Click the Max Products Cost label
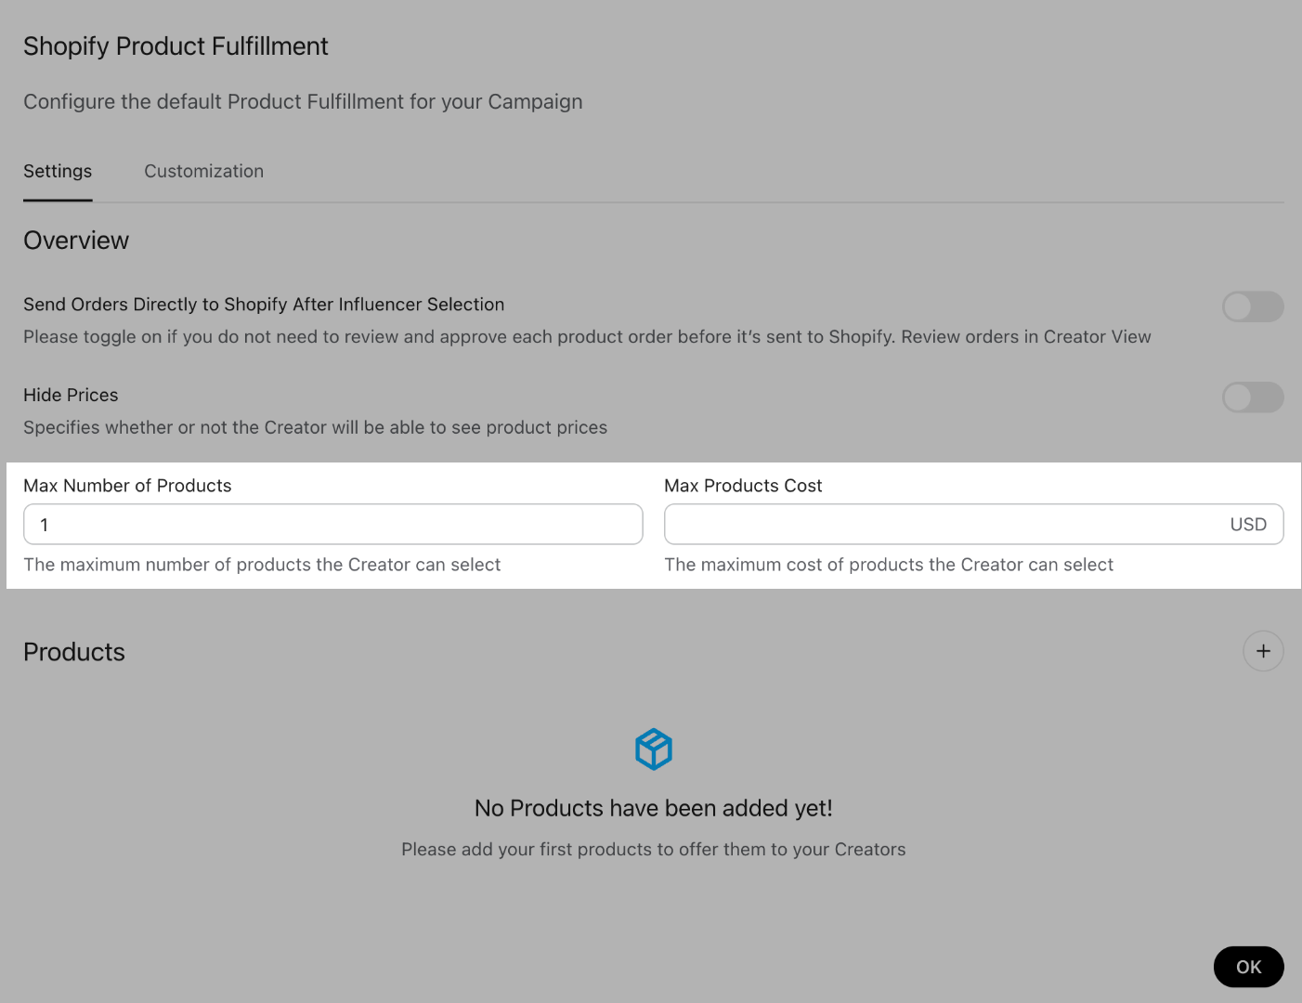Image resolution: width=1302 pixels, height=1003 pixels. (x=743, y=486)
